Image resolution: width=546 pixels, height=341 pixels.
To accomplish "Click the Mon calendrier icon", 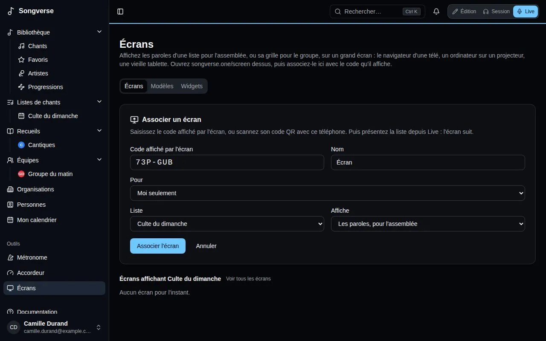I will pyautogui.click(x=10, y=220).
